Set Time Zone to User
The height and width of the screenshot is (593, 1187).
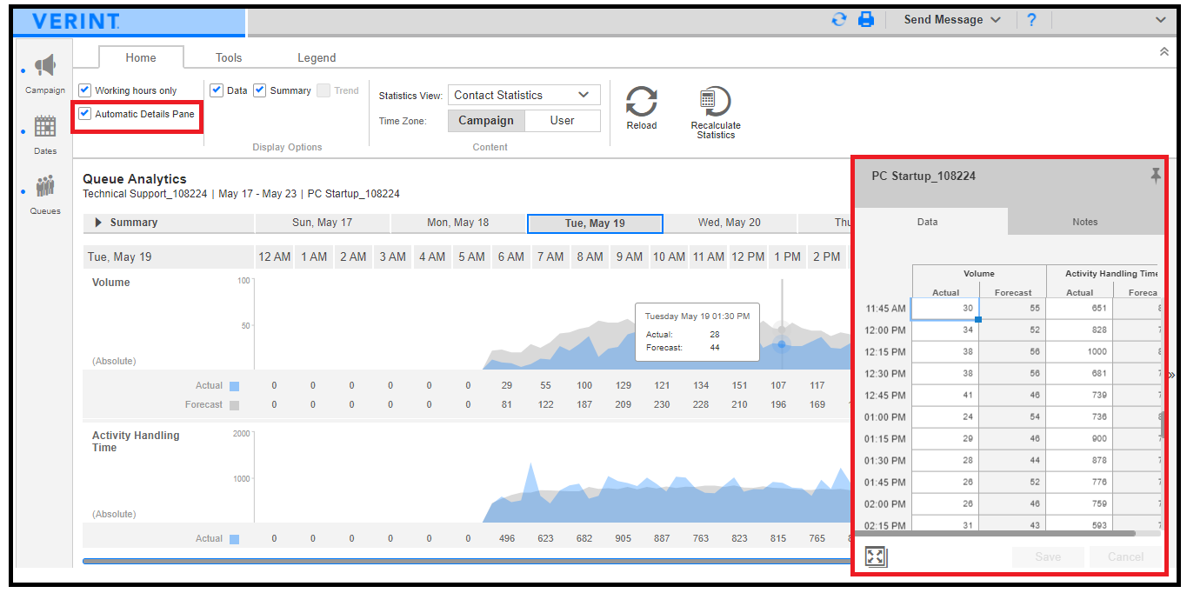[563, 121]
